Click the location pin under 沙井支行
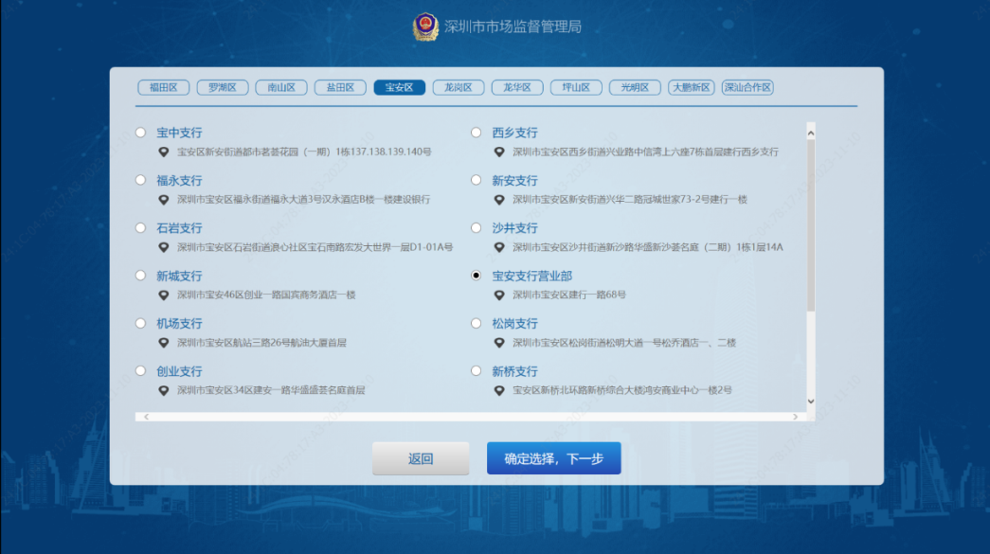This screenshot has width=990, height=554. [499, 247]
